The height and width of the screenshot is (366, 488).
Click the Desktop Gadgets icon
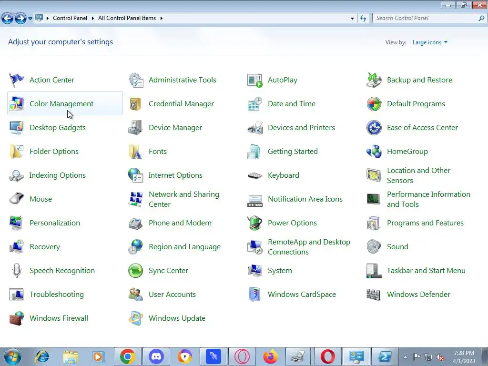point(17,128)
